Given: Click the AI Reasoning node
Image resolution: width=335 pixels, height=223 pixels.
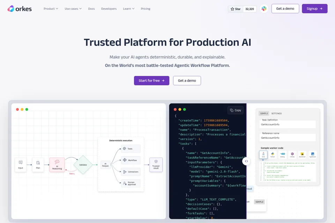Looking at the screenshot, I should point(57,165).
